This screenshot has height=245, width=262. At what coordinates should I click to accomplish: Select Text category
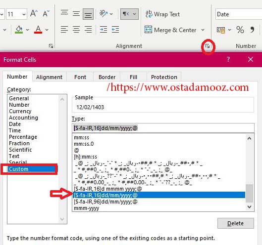(14, 156)
